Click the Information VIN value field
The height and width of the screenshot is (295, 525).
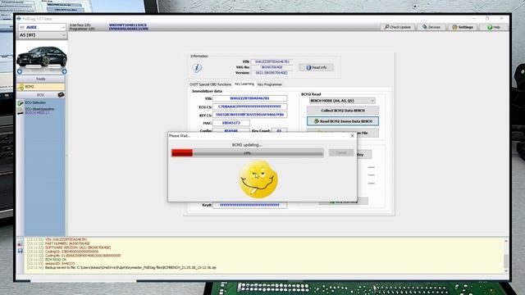272,62
